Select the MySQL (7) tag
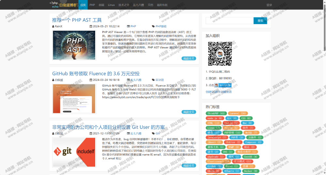Screen dimensions: 326x175 click(x=251, y=133)
